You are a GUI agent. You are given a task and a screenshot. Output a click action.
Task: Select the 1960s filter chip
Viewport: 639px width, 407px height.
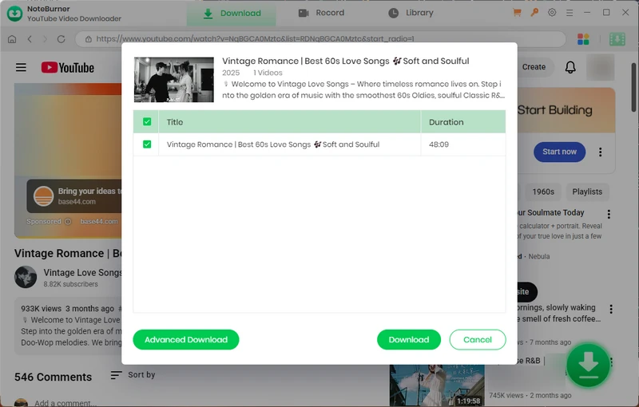pos(543,192)
